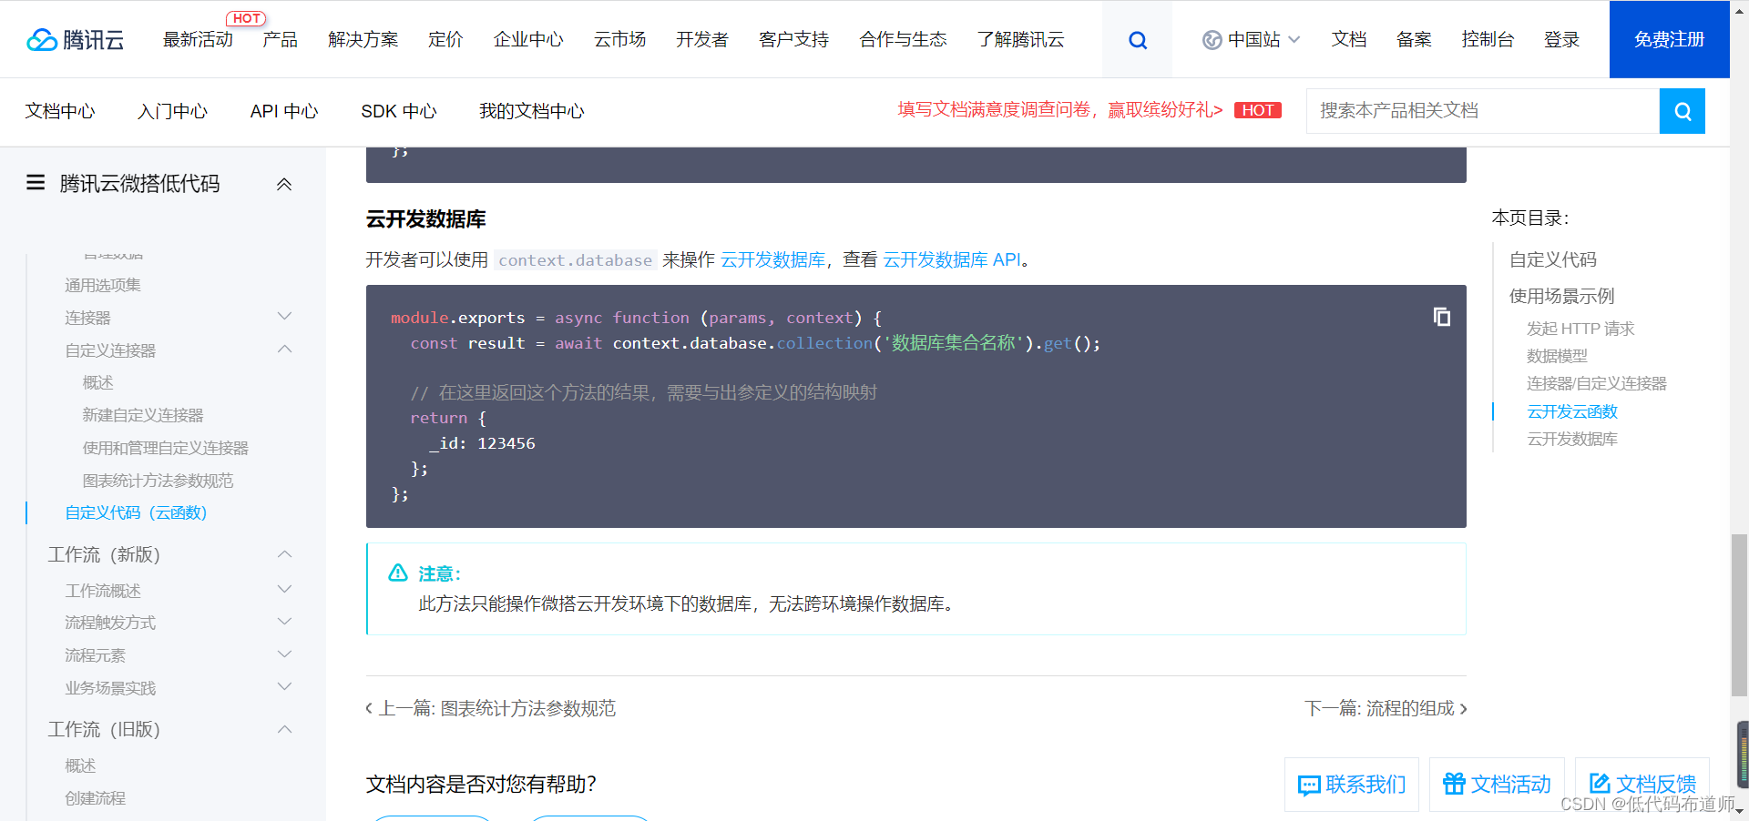Viewport: 1749px width, 821px height.
Task: Open the 中国站 region dropdown
Action: [1252, 40]
